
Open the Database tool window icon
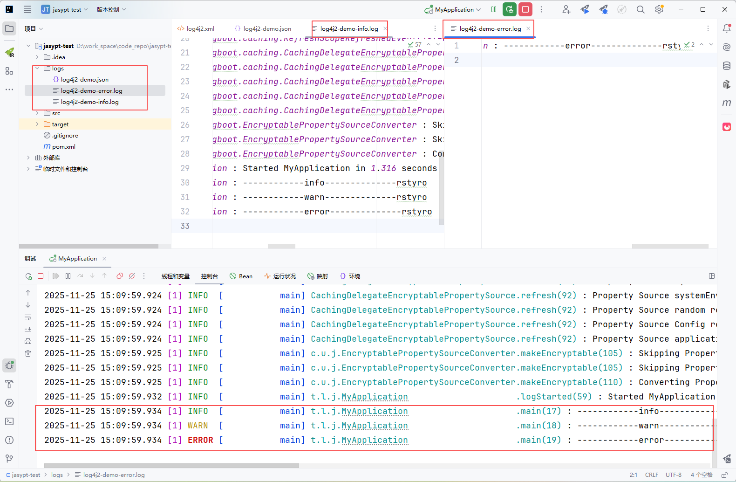(x=727, y=66)
